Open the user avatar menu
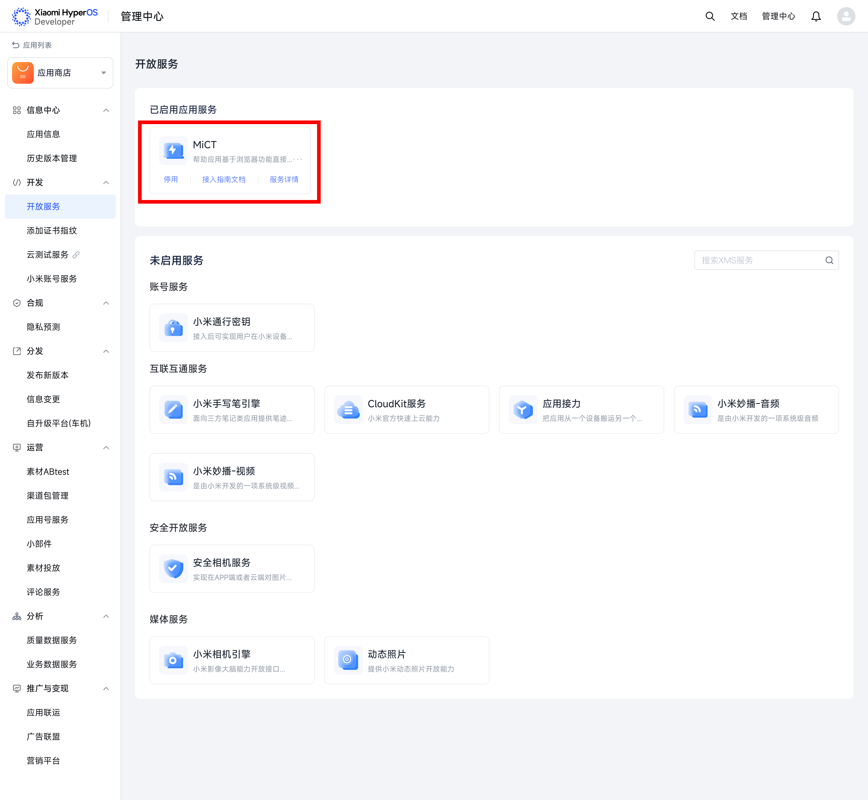This screenshot has height=800, width=868. (x=846, y=17)
